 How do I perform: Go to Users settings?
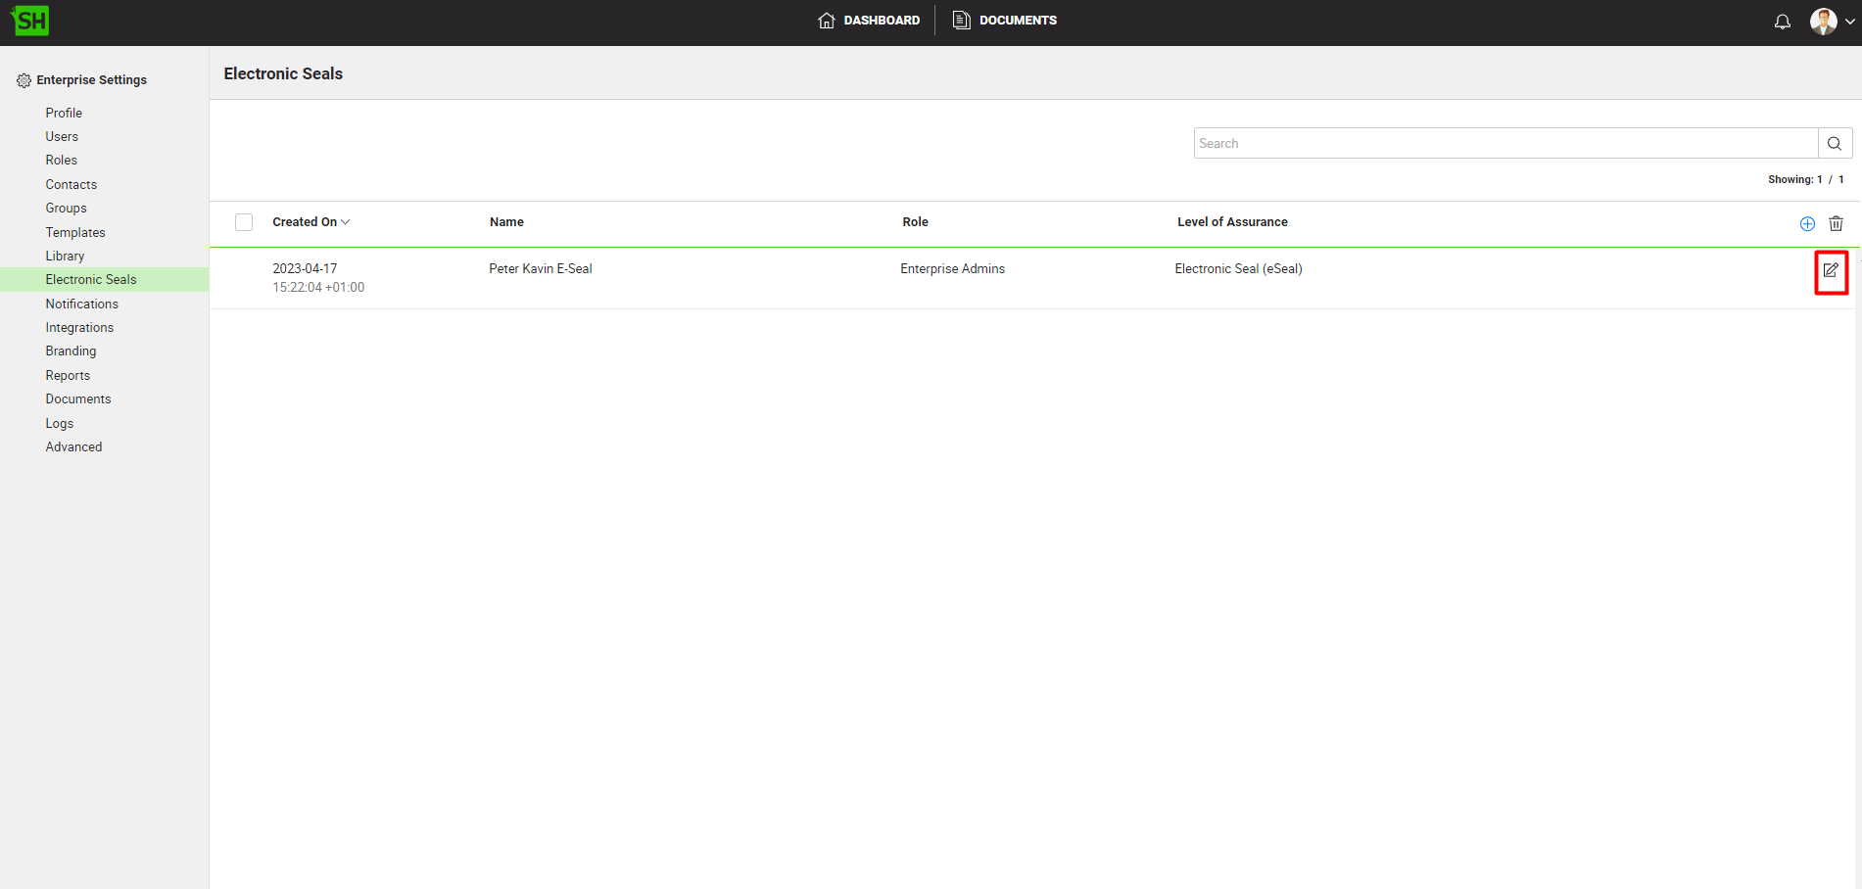pos(62,137)
